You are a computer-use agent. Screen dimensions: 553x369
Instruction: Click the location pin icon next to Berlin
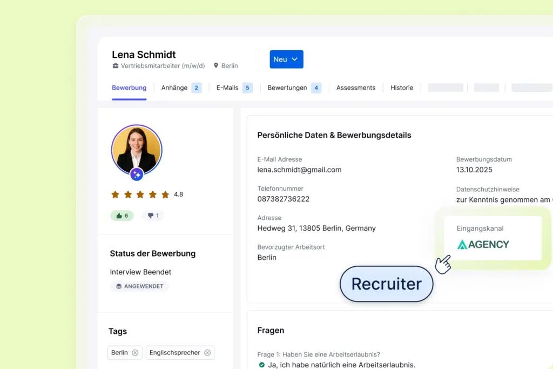(216, 65)
